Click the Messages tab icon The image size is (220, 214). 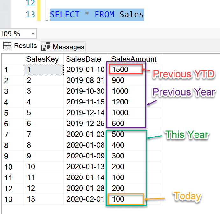[46, 47]
